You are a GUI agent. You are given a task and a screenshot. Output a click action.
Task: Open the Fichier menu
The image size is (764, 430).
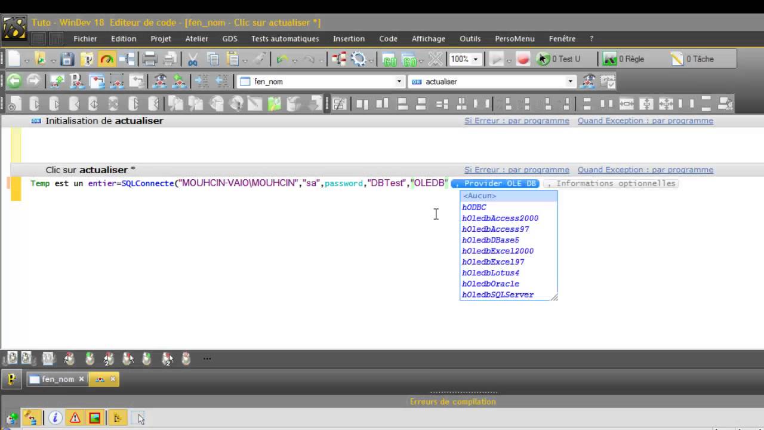click(x=85, y=38)
